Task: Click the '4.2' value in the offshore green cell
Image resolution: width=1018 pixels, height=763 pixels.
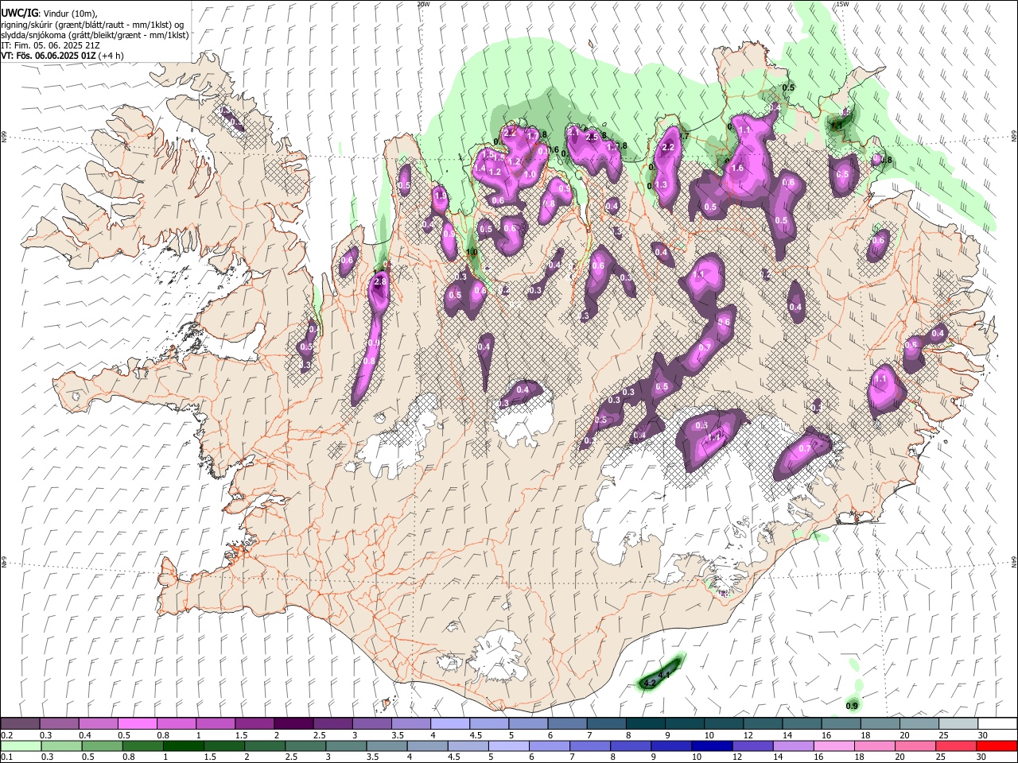Action: (650, 683)
